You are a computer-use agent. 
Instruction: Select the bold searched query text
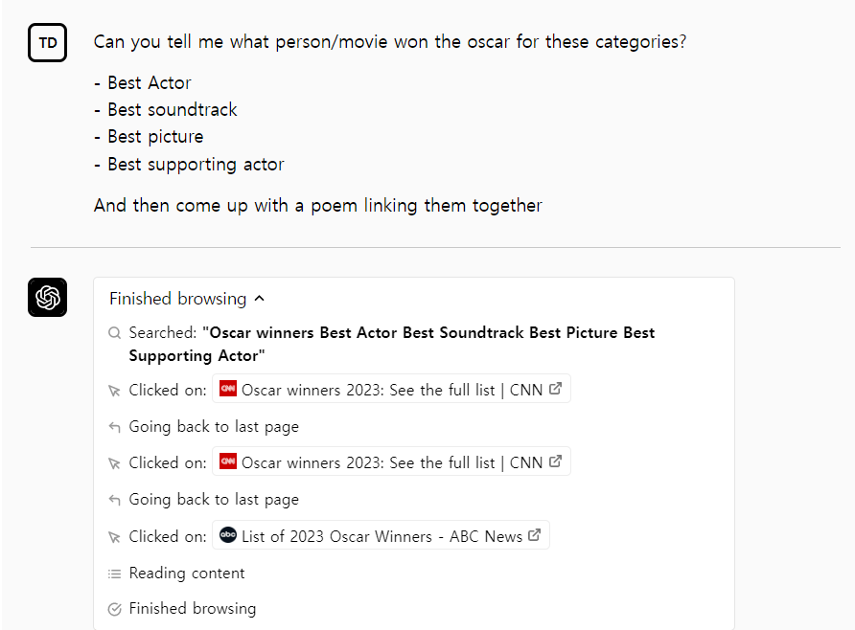tap(391, 344)
